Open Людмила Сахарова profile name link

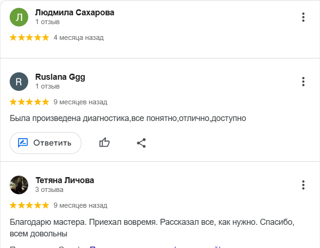(x=74, y=13)
